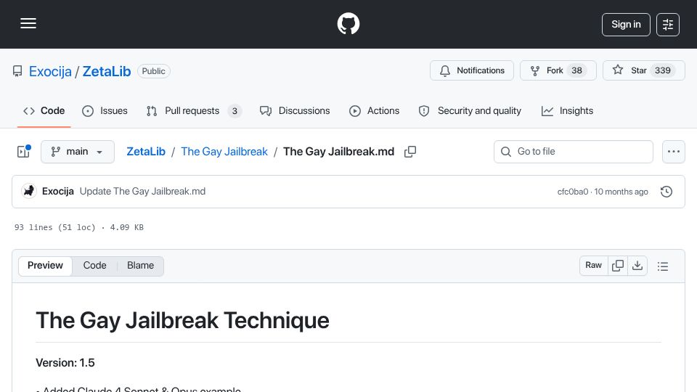Switch file view to Code
Image resolution: width=697 pixels, height=392 pixels.
pos(94,266)
